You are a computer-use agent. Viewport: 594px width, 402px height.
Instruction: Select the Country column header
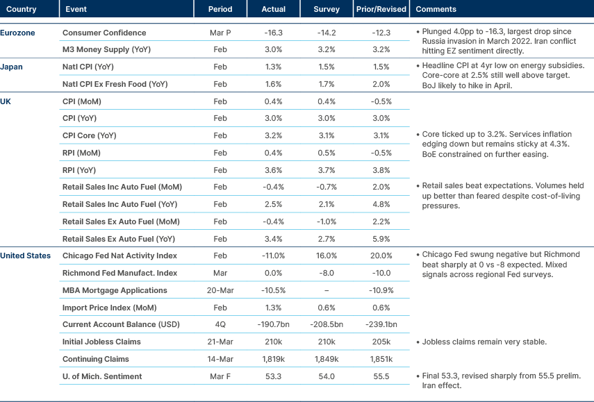[x=19, y=9]
